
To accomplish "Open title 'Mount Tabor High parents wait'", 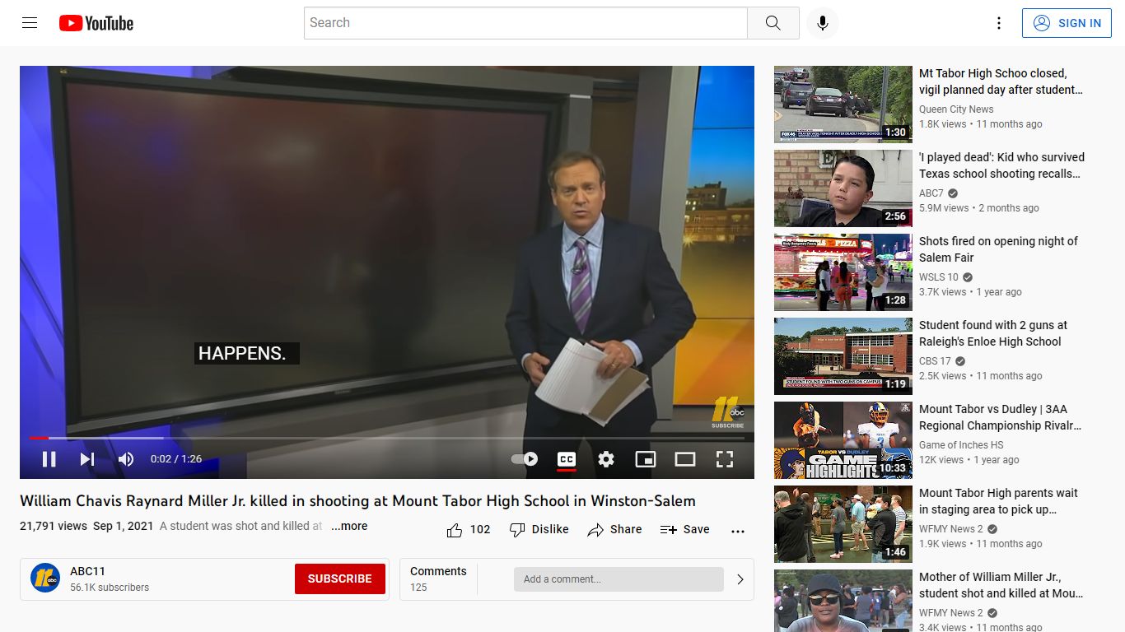I will coord(998,501).
